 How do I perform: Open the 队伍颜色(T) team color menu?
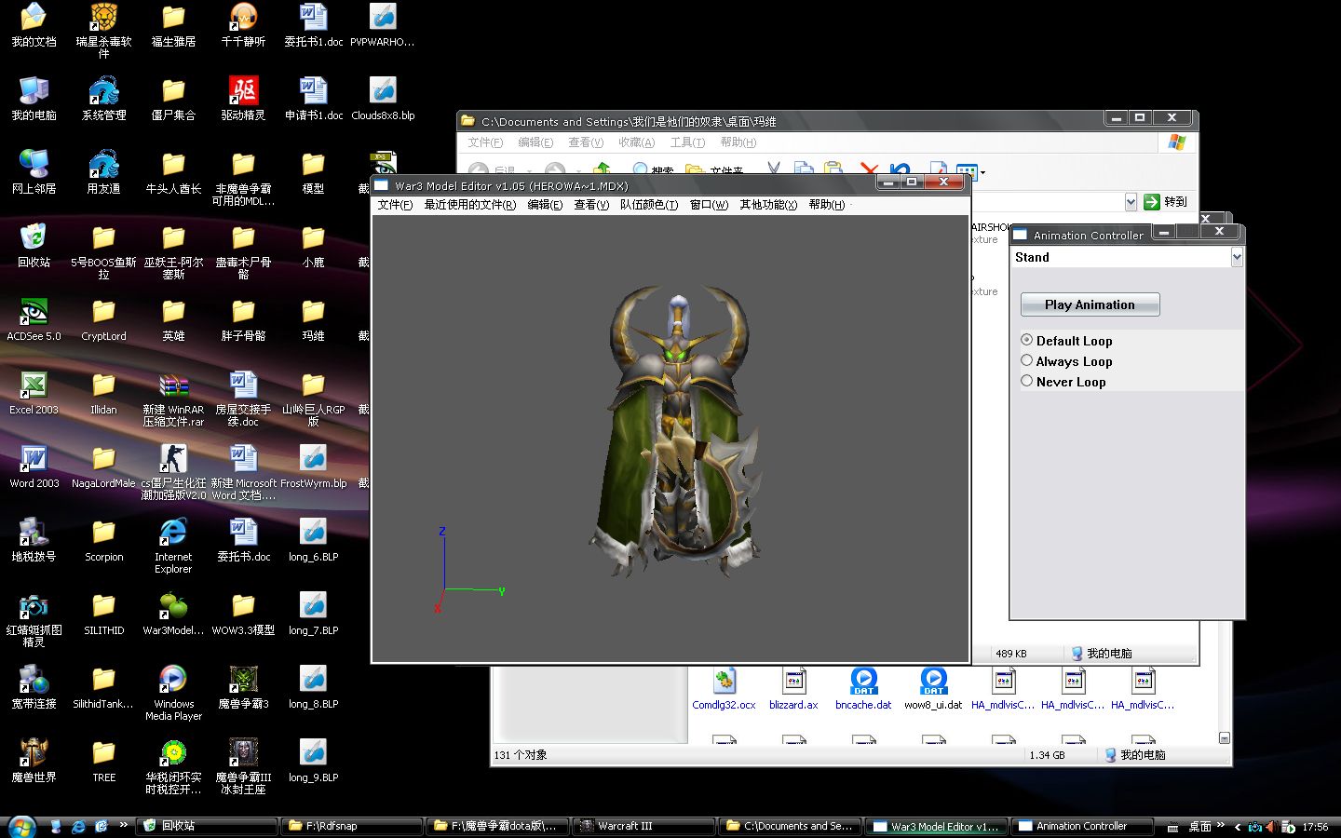[649, 205]
